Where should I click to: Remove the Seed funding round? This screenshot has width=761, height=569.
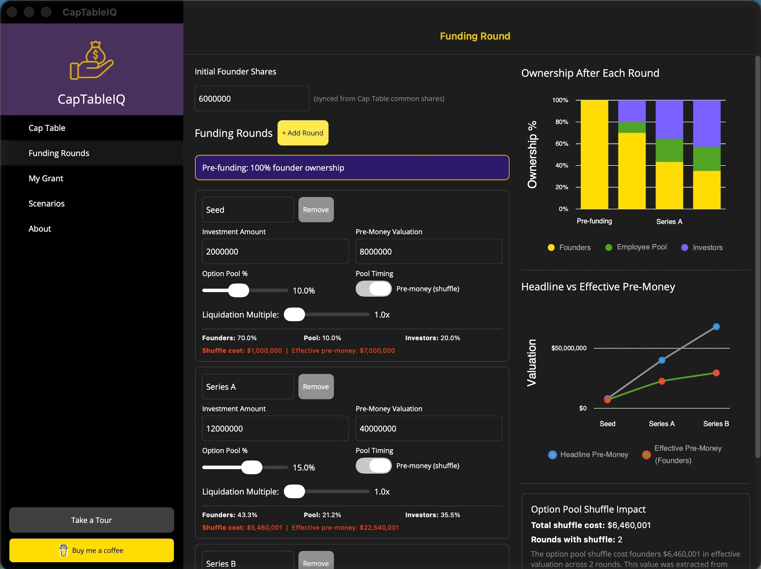(316, 210)
